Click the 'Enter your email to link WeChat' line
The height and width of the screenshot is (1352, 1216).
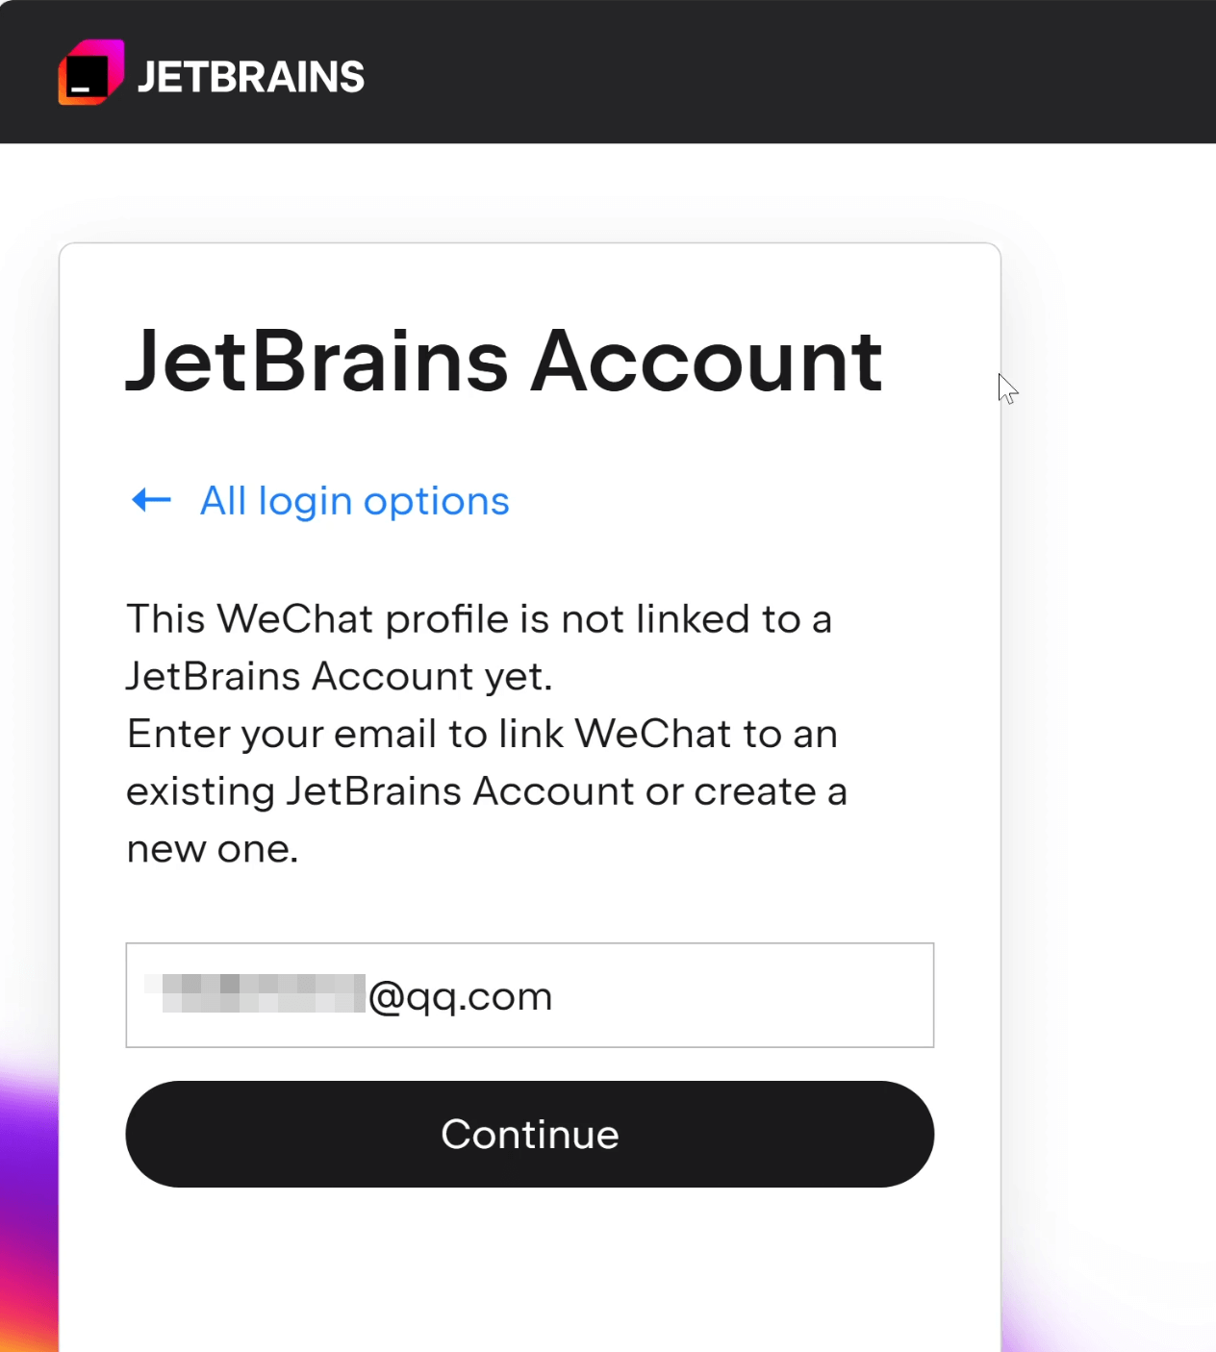click(x=482, y=735)
